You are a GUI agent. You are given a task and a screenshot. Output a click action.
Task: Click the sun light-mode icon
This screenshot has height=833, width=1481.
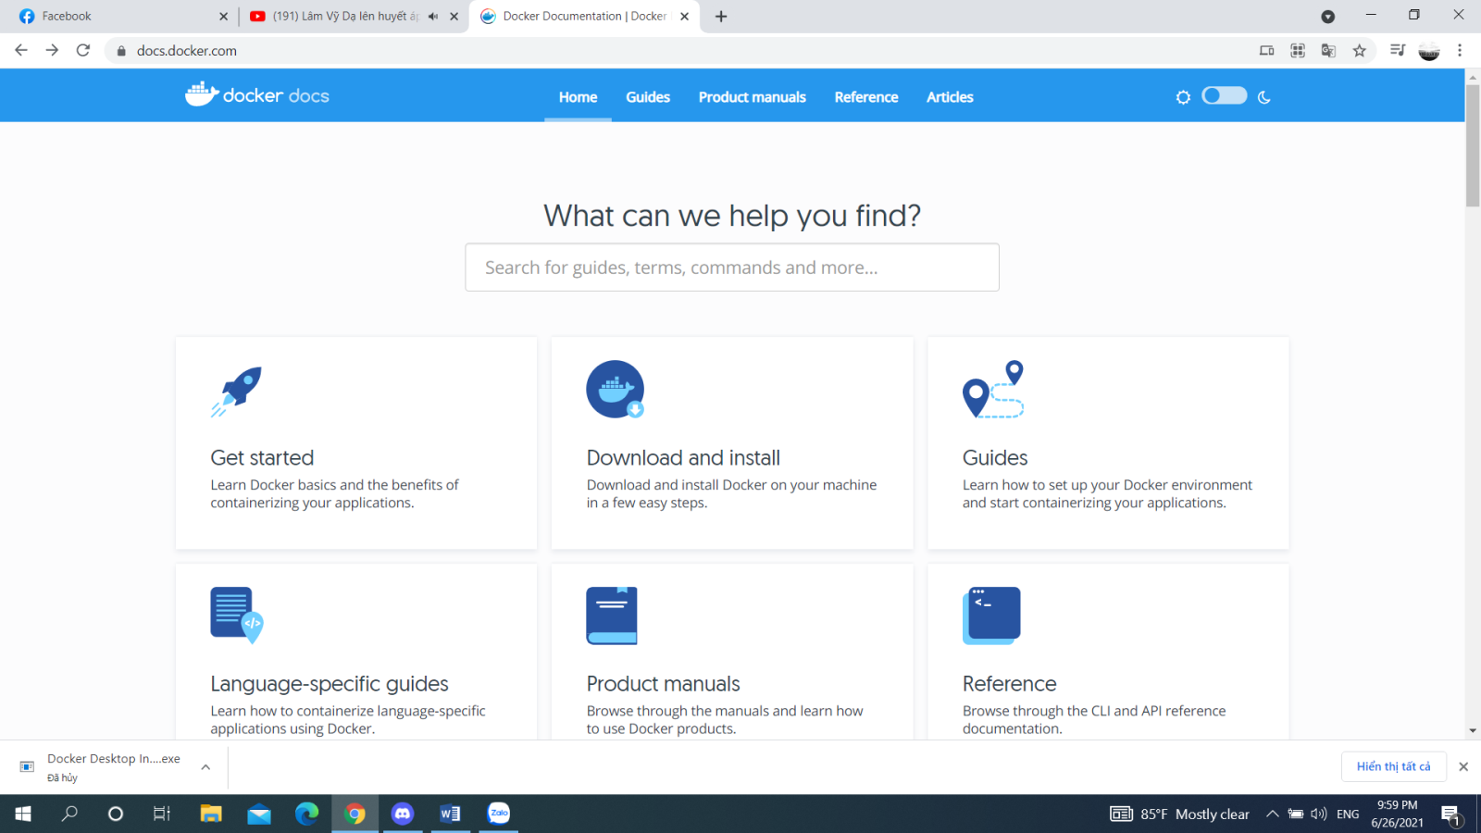[x=1183, y=97]
